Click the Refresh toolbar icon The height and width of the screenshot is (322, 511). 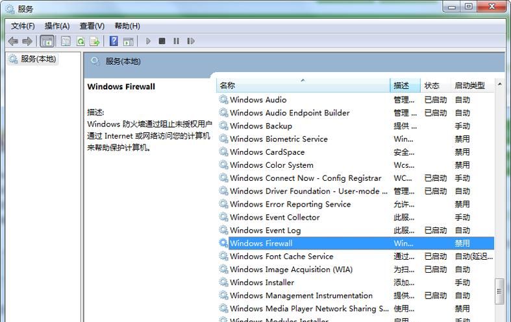pyautogui.click(x=81, y=41)
